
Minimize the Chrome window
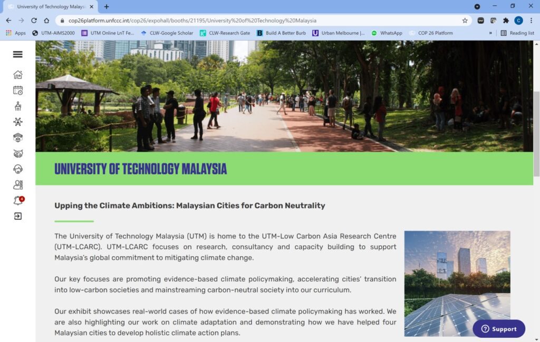pos(495,6)
